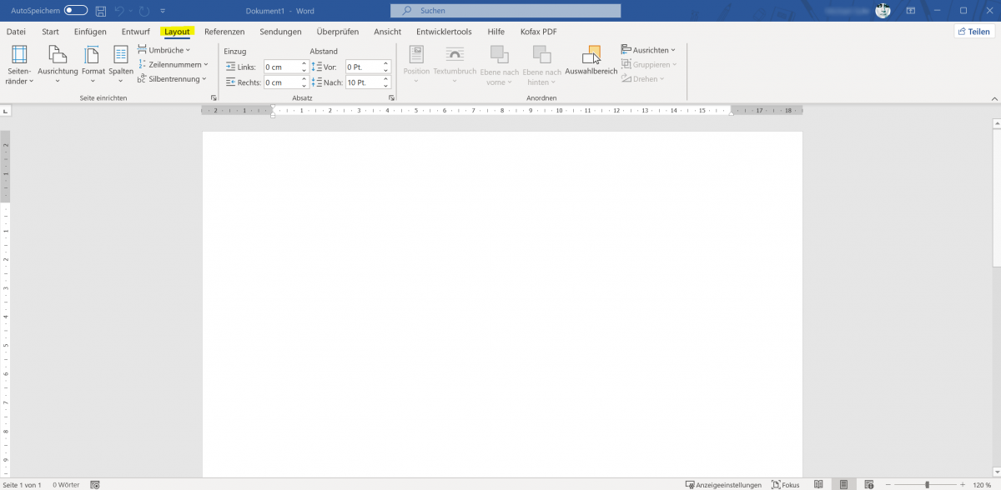
Task: Open Anzeigeeinstellungen in the status bar
Action: click(724, 484)
